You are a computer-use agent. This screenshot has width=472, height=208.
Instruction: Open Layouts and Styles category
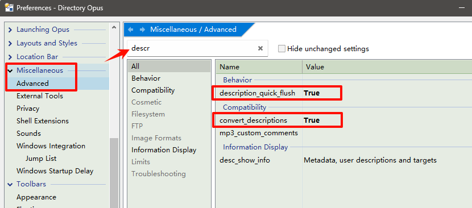pos(47,43)
